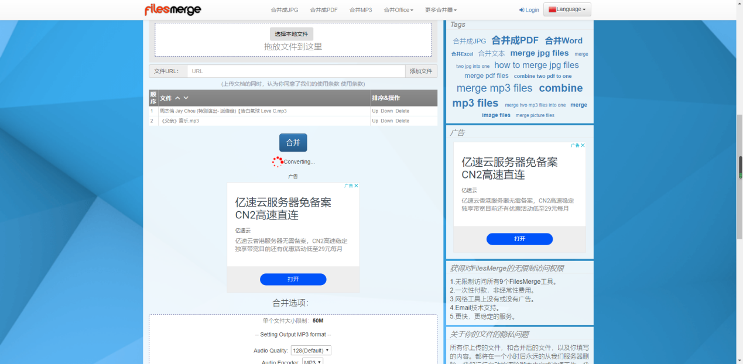The width and height of the screenshot is (743, 364).
Task: Open the 合并MP3 top menu item
Action: tap(361, 10)
